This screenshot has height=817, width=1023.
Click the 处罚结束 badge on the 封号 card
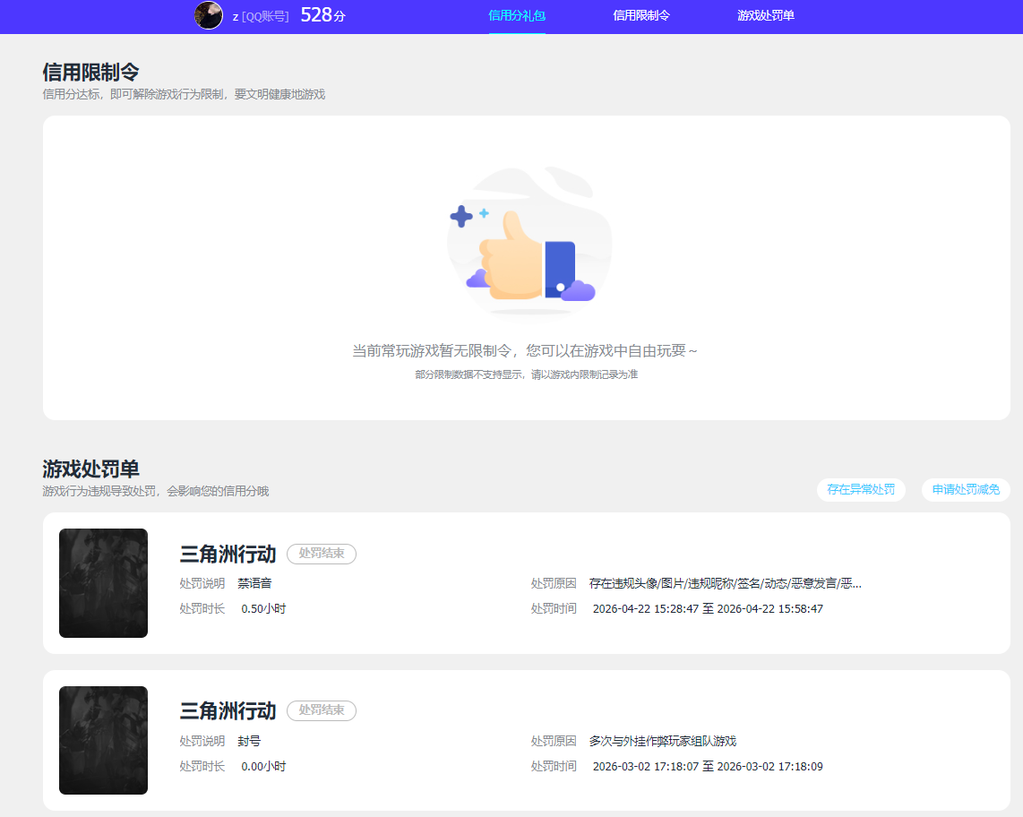pos(322,710)
